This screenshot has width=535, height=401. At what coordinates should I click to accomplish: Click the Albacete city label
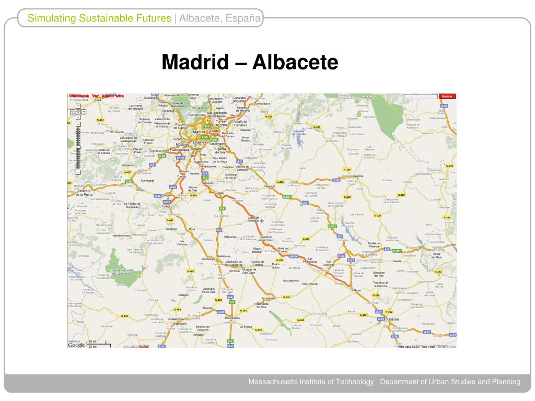(393, 319)
